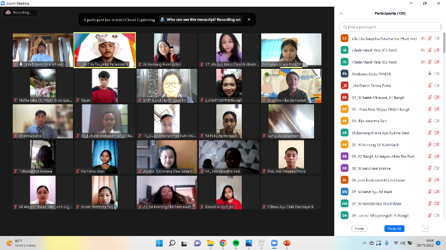Screen dimensions: 446x250
Task: Open Spotify icon in the taskbar
Action: click(x=236, y=243)
